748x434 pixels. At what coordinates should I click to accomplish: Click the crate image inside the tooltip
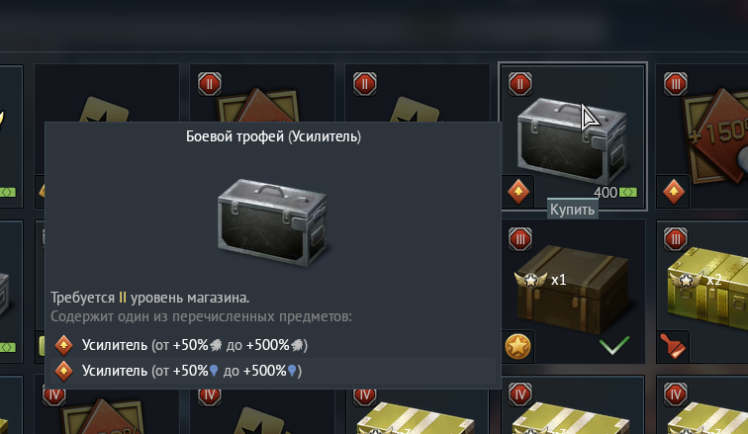click(272, 222)
